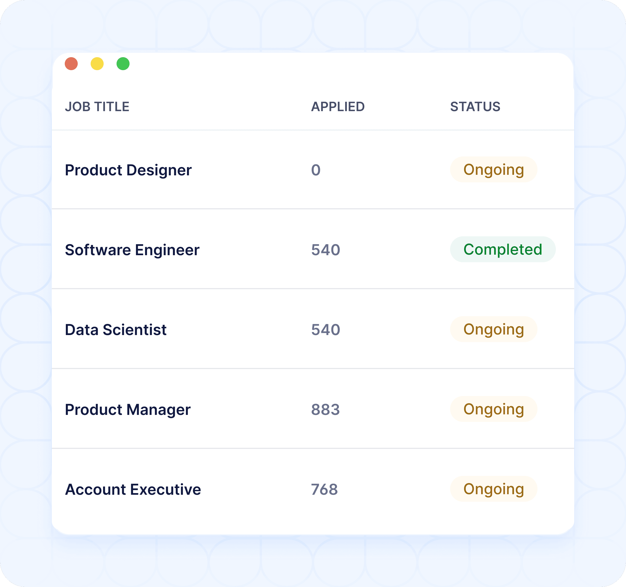The width and height of the screenshot is (626, 587).
Task: Click the Ongoing badge for Product Designer
Action: pos(494,169)
